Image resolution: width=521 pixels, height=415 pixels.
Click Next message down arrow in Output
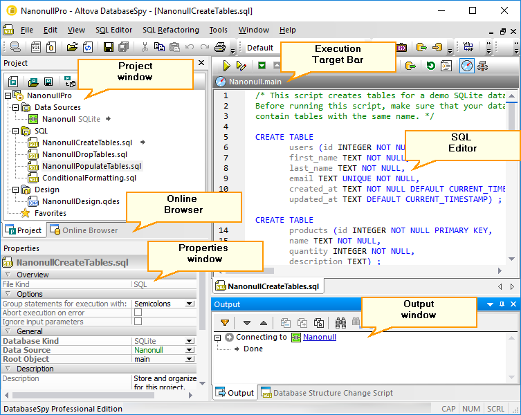(246, 322)
